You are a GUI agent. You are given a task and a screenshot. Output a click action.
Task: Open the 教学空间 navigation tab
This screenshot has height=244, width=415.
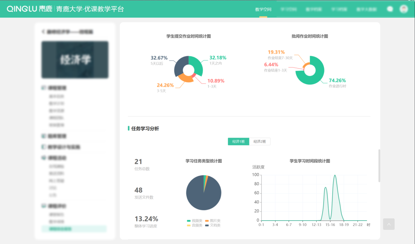pyautogui.click(x=263, y=9)
